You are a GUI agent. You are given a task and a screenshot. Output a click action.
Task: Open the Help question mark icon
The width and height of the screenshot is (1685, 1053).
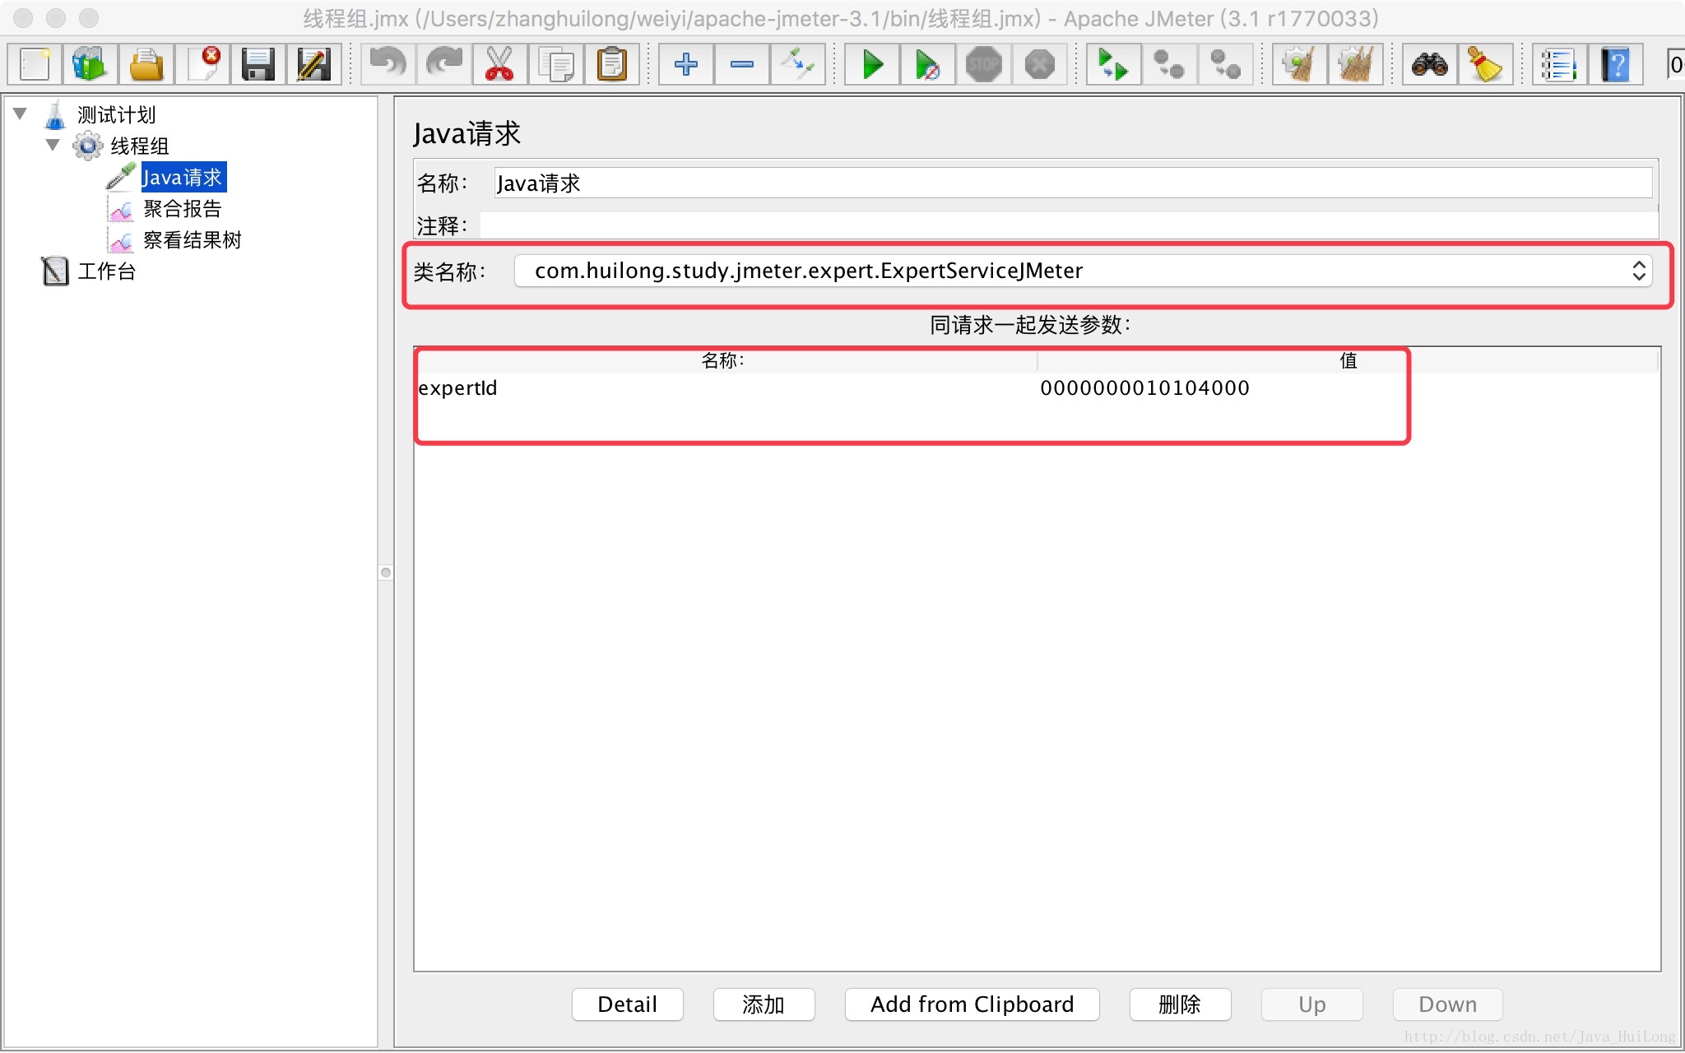coord(1615,64)
